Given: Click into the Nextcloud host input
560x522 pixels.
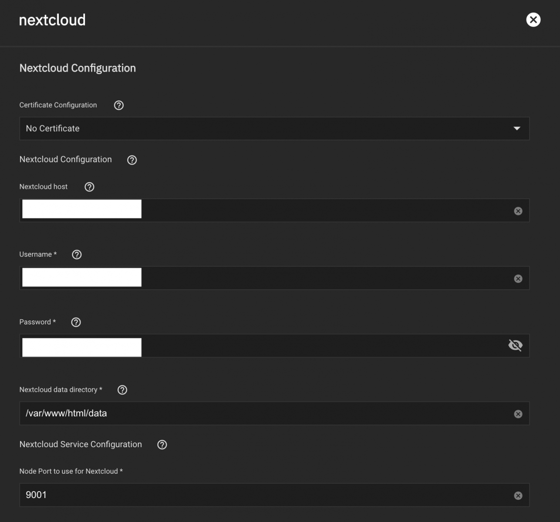Looking at the screenshot, I should click(305, 211).
